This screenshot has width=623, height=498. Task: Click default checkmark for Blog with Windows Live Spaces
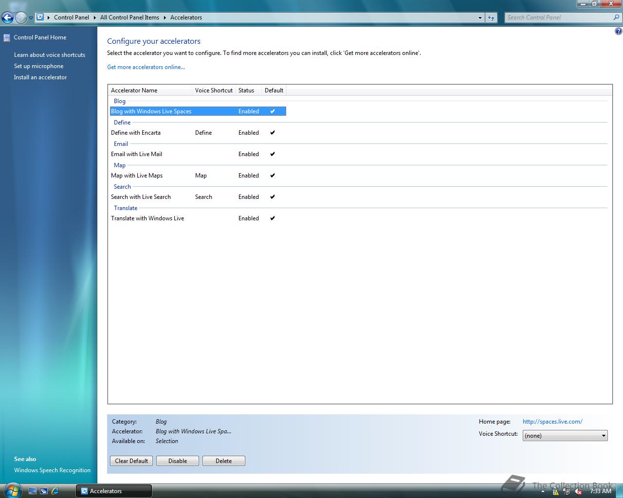pyautogui.click(x=273, y=111)
